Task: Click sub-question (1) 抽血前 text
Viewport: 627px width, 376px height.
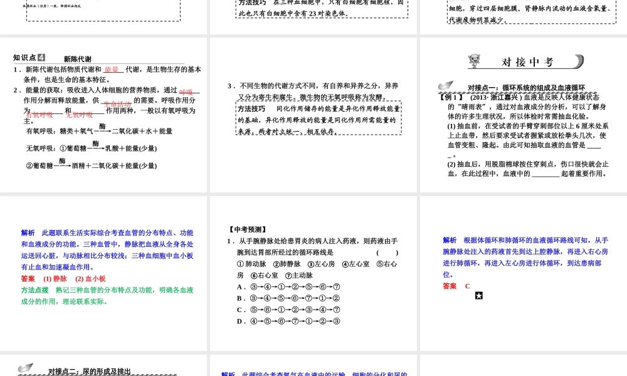Action: click(x=528, y=140)
